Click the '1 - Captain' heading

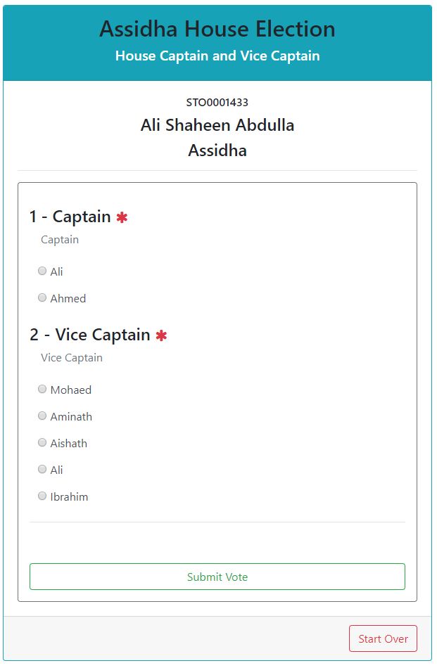[70, 217]
